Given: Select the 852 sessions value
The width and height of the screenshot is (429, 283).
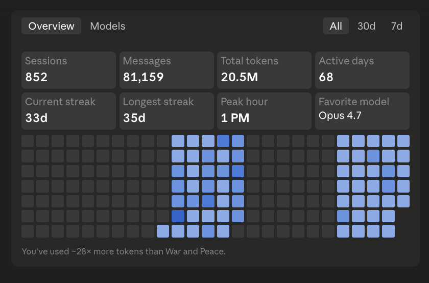Looking at the screenshot, I should pyautogui.click(x=36, y=77).
